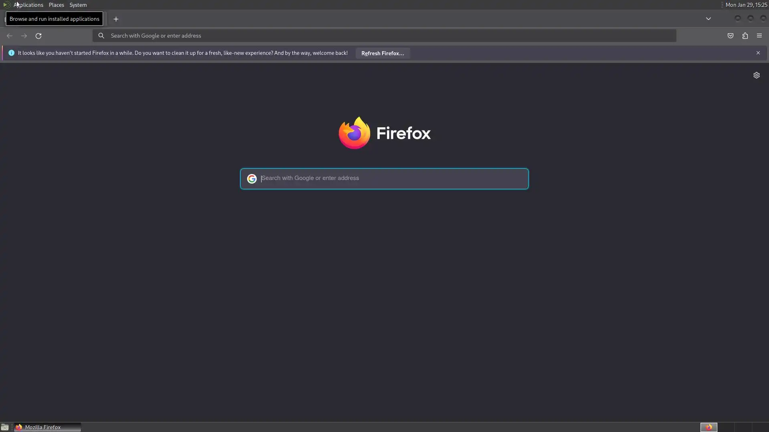
Task: Open the Applications menu
Action: click(x=28, y=5)
